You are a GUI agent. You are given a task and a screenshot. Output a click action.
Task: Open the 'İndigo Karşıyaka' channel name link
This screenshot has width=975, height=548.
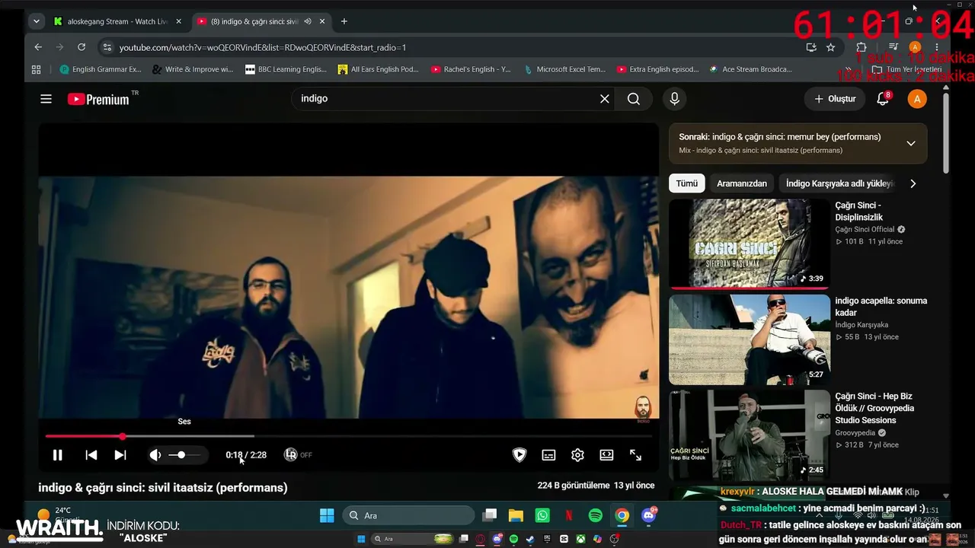pyautogui.click(x=862, y=324)
